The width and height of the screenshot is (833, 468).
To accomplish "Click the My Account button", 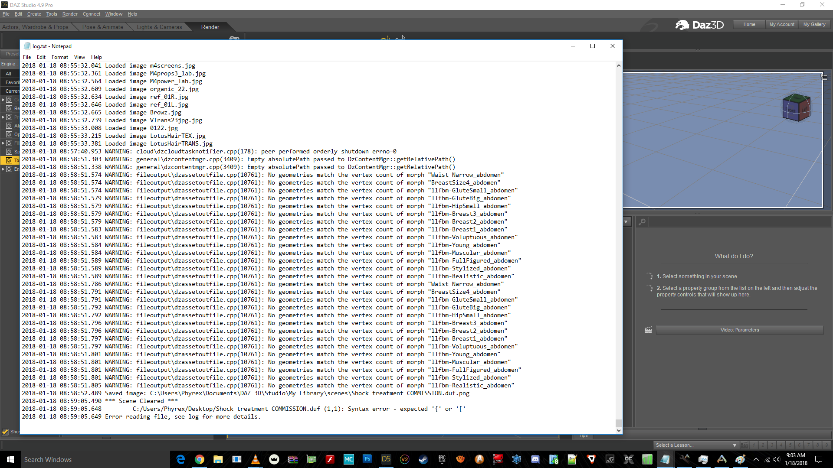I will [781, 24].
